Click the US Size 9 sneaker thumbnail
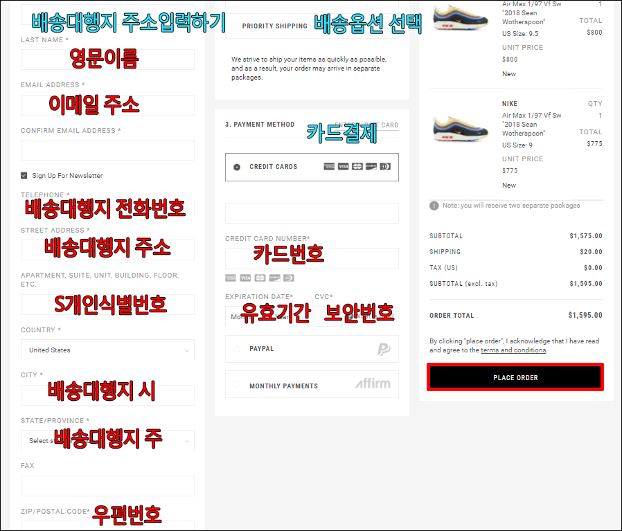Image resolution: width=622 pixels, height=531 pixels. [461, 129]
